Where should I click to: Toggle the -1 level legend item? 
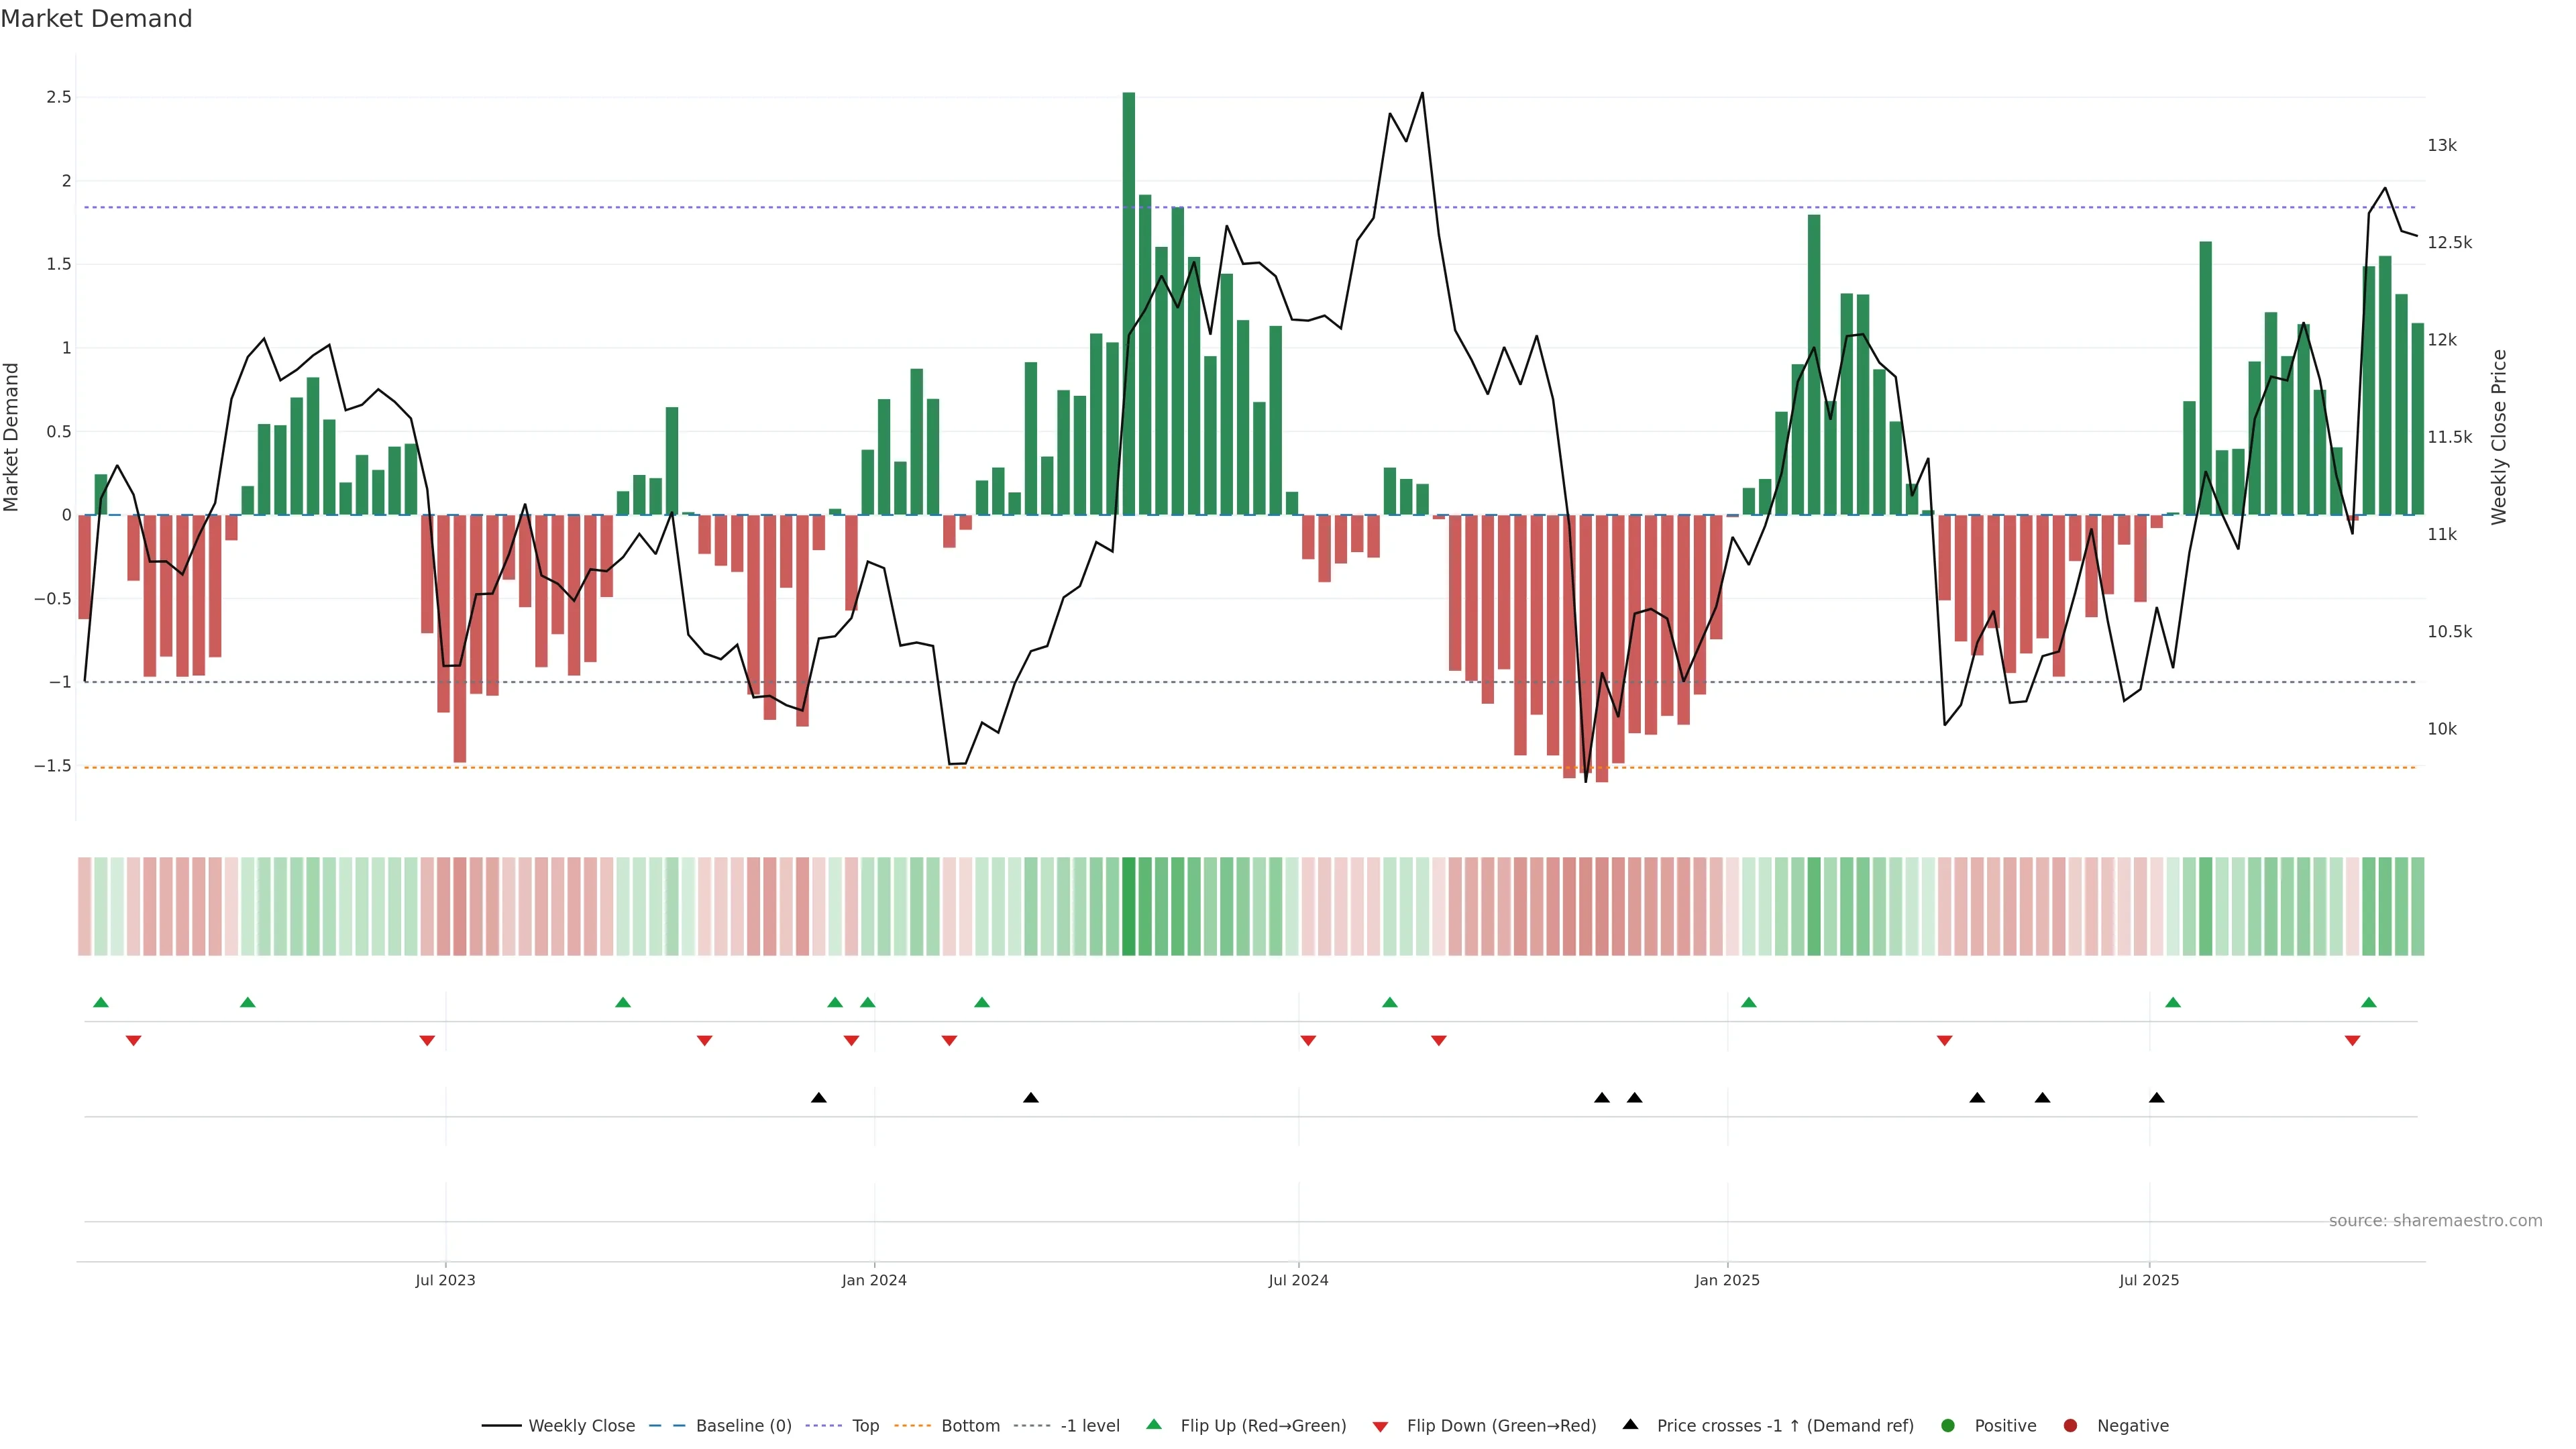1089,1426
